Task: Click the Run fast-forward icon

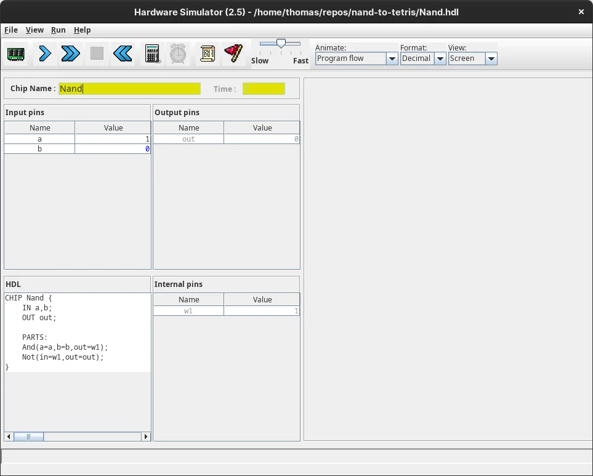Action: pyautogui.click(x=71, y=54)
